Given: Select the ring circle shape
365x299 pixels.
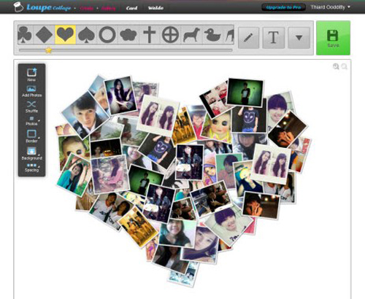Looking at the screenshot, I should tap(107, 35).
